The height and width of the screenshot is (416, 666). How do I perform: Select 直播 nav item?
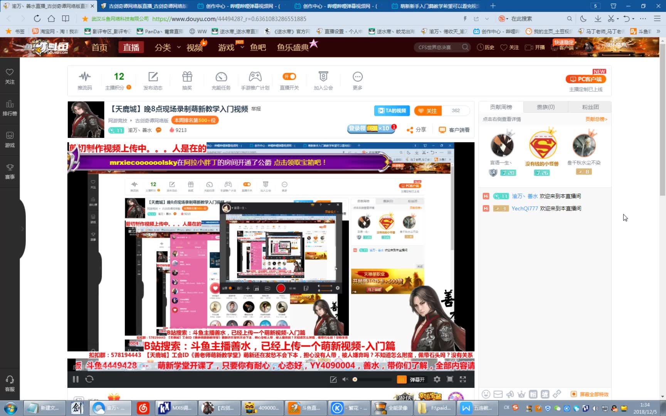(131, 47)
